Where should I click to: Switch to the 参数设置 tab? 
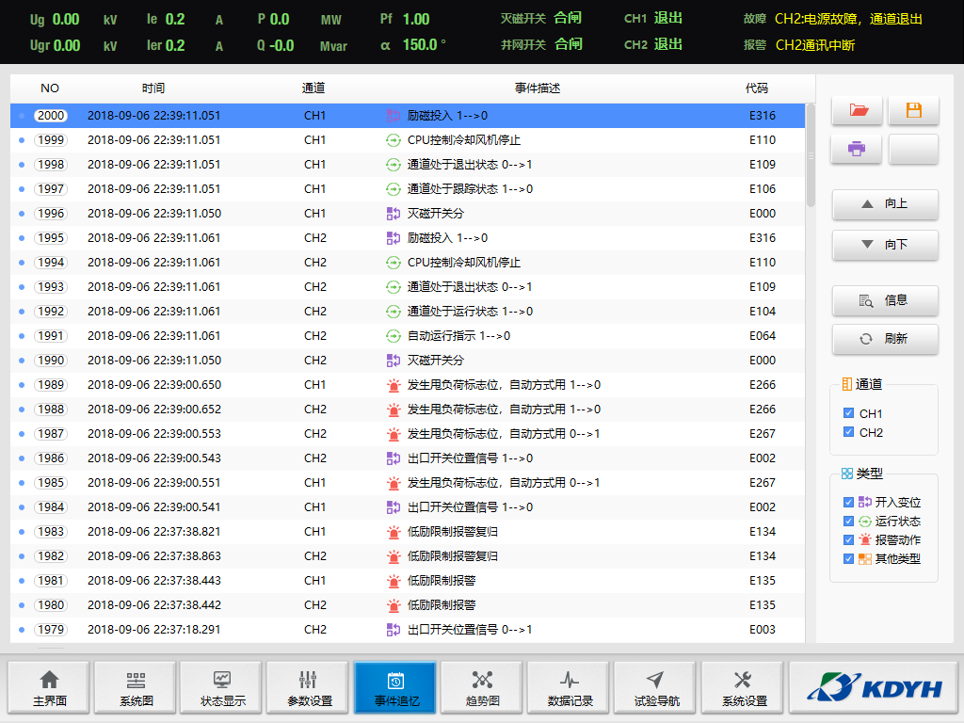point(309,687)
